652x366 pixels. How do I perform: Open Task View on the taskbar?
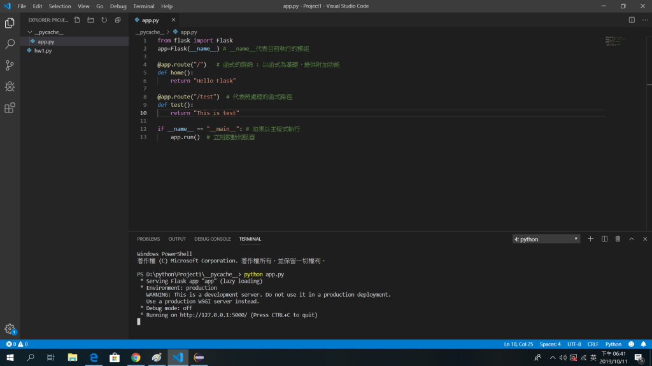pyautogui.click(x=51, y=357)
